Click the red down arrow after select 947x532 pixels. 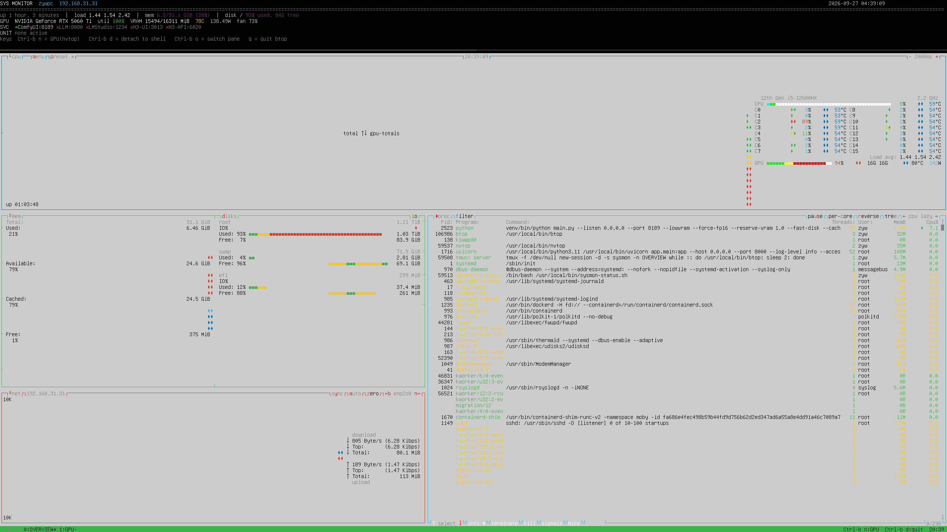(x=460, y=524)
